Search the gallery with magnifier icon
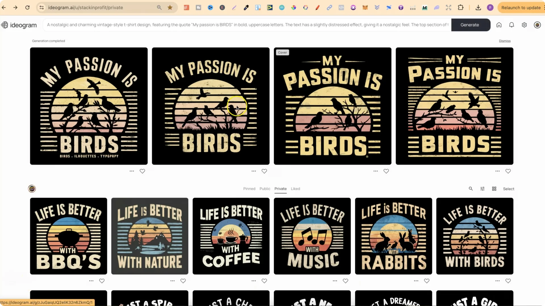 [471, 189]
